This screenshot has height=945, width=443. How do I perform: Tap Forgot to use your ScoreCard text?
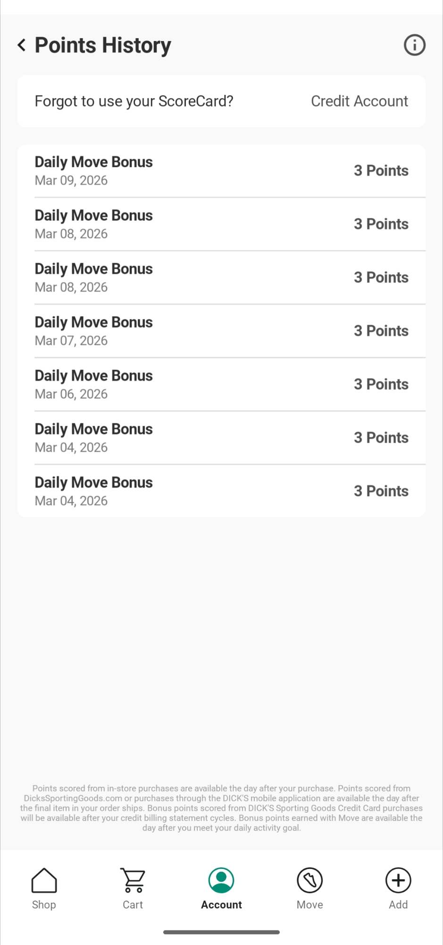coord(134,101)
